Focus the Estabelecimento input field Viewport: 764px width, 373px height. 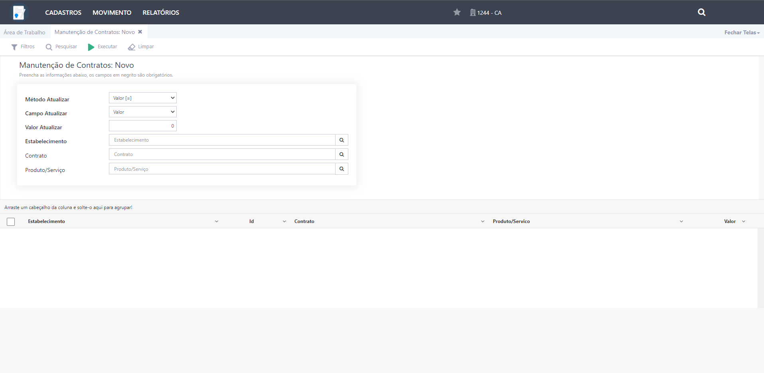pos(222,140)
